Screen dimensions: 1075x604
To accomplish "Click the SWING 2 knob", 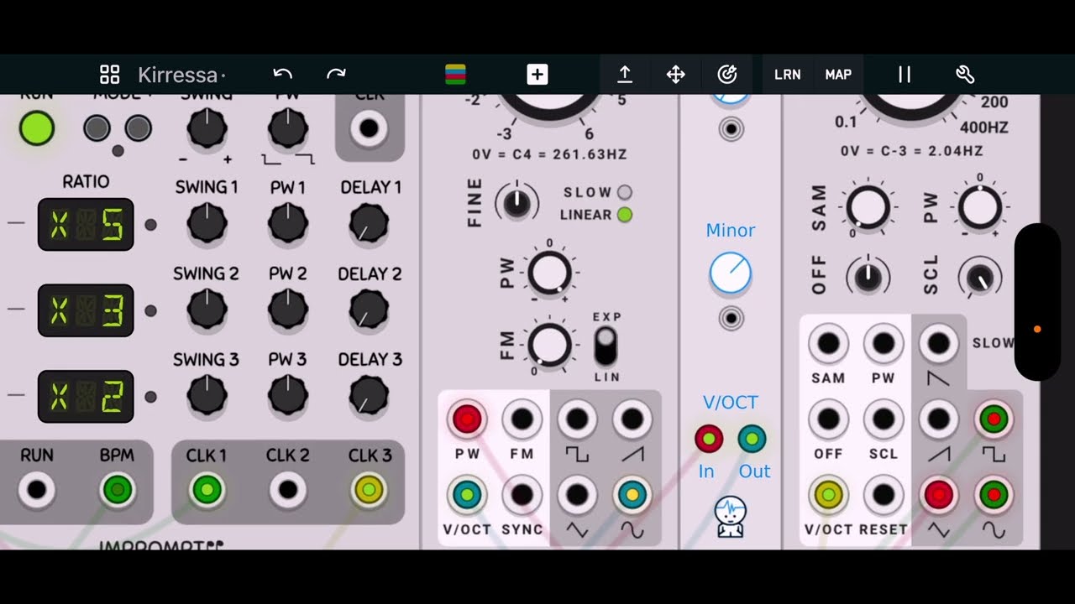I will coord(207,310).
